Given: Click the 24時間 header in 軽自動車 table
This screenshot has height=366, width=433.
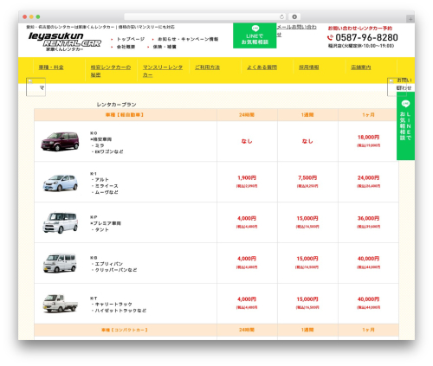Looking at the screenshot, I should [247, 115].
